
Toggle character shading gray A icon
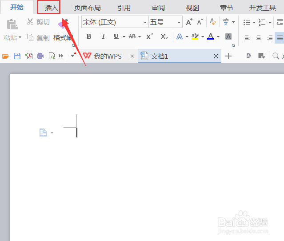pos(228,36)
